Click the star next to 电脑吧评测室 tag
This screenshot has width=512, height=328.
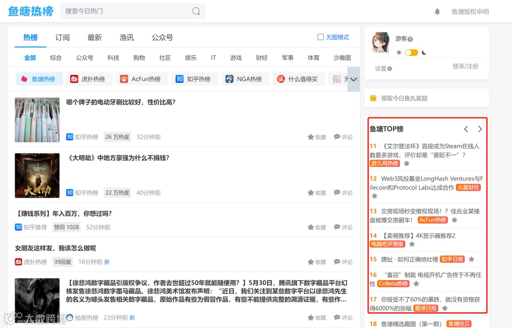click(412, 244)
